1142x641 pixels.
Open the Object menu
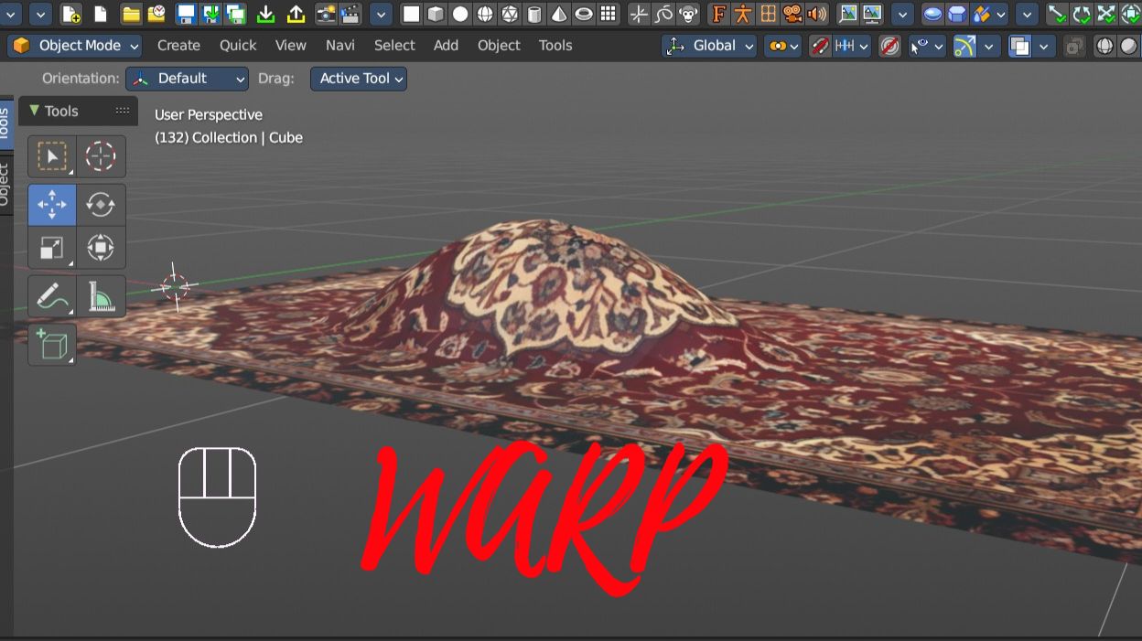pos(499,46)
